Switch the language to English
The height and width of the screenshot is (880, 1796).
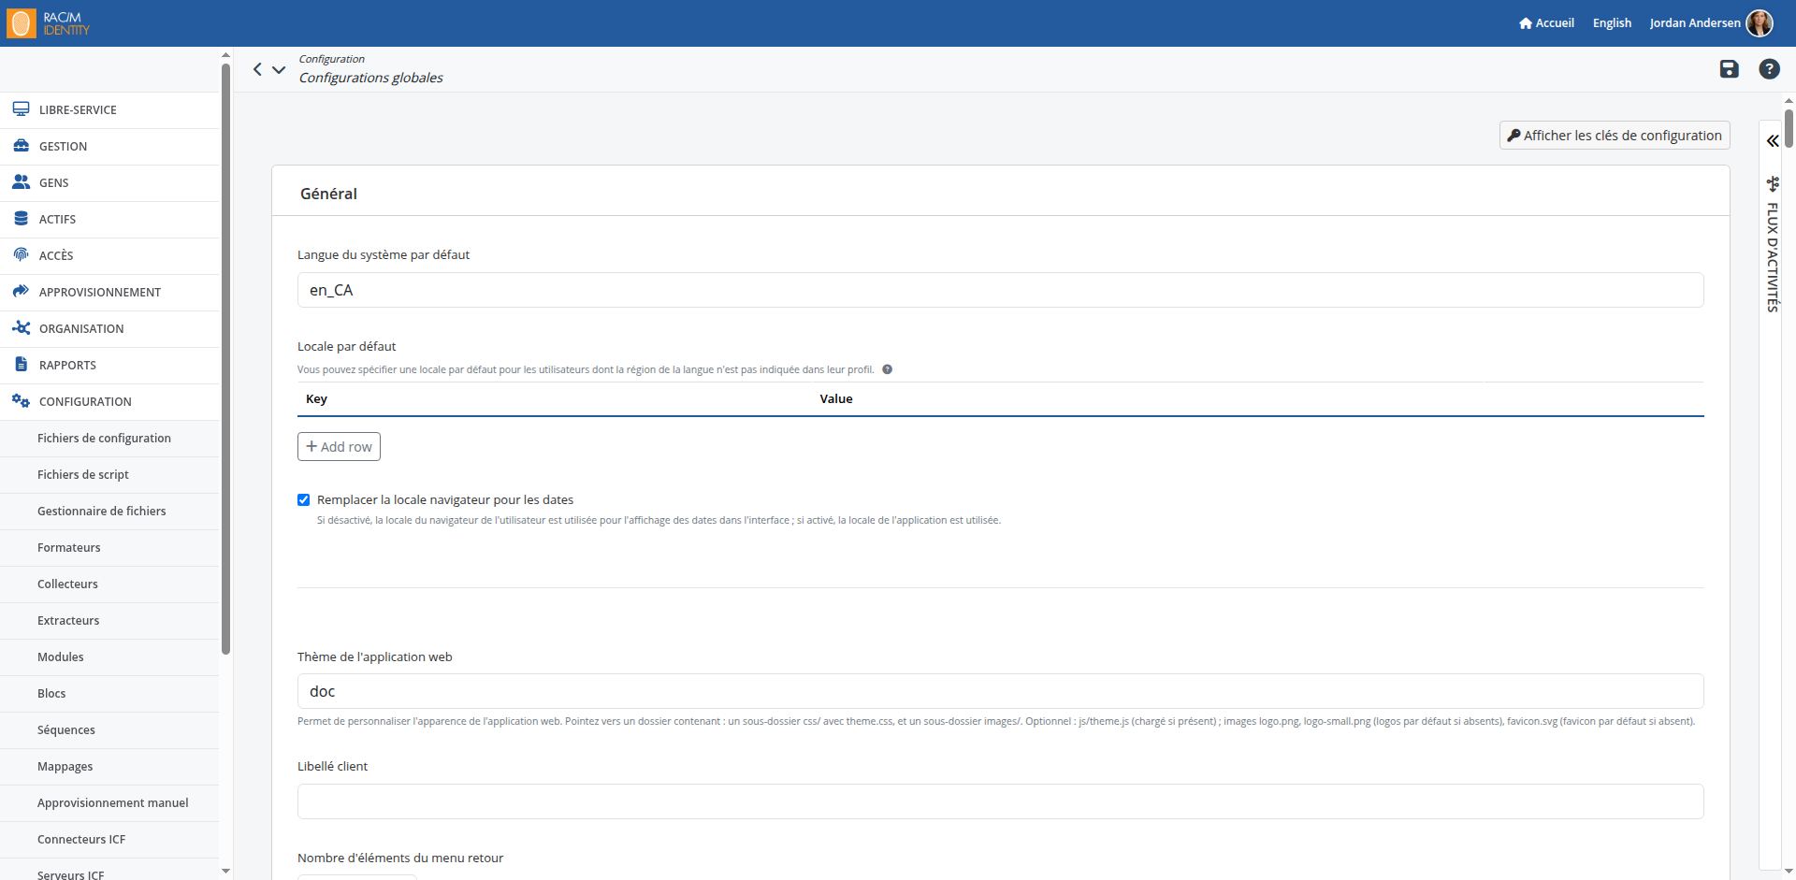coord(1612,23)
